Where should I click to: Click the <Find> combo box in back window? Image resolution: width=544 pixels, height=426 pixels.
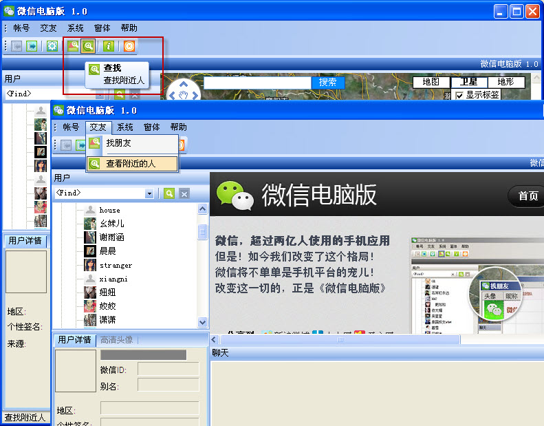54,94
